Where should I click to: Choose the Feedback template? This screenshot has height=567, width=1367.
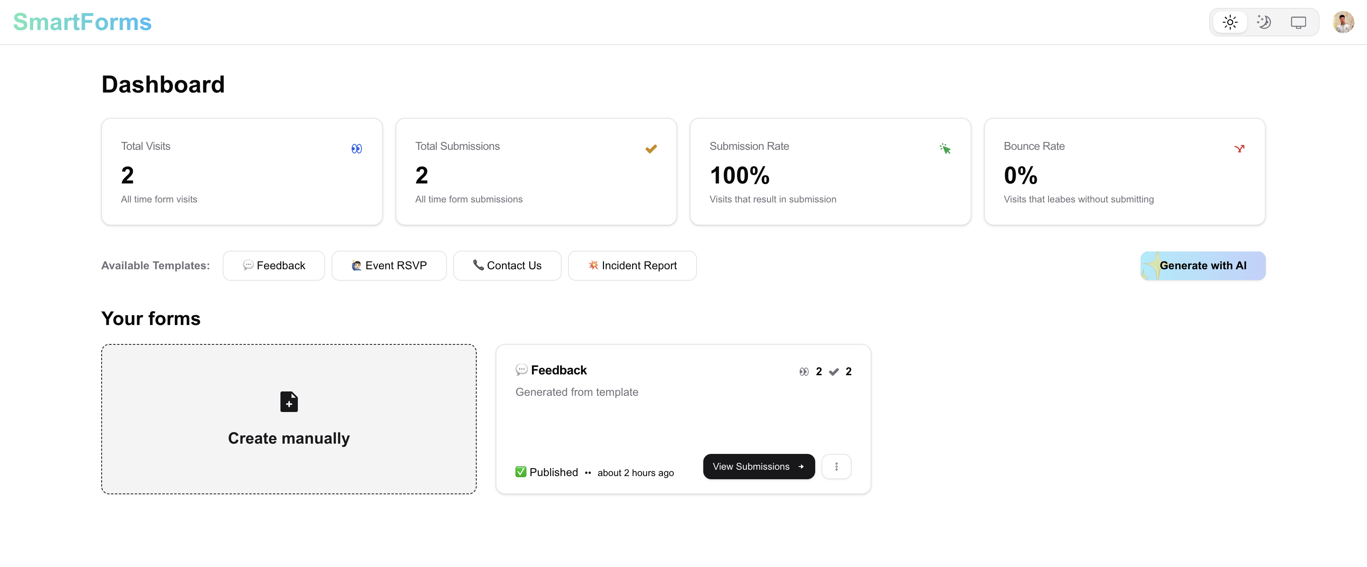point(274,265)
